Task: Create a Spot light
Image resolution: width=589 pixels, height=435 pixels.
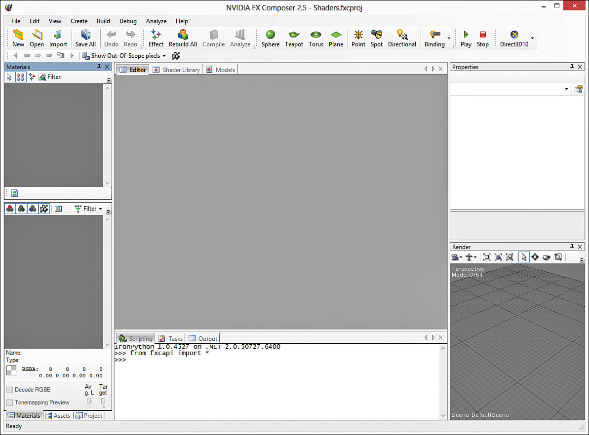Action: click(376, 38)
